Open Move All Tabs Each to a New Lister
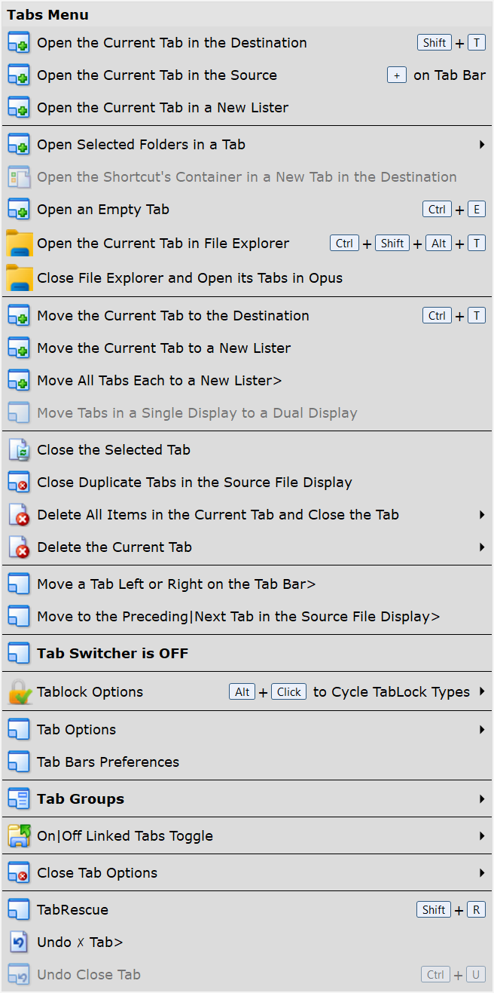Image resolution: width=494 pixels, height=993 pixels. click(247, 381)
